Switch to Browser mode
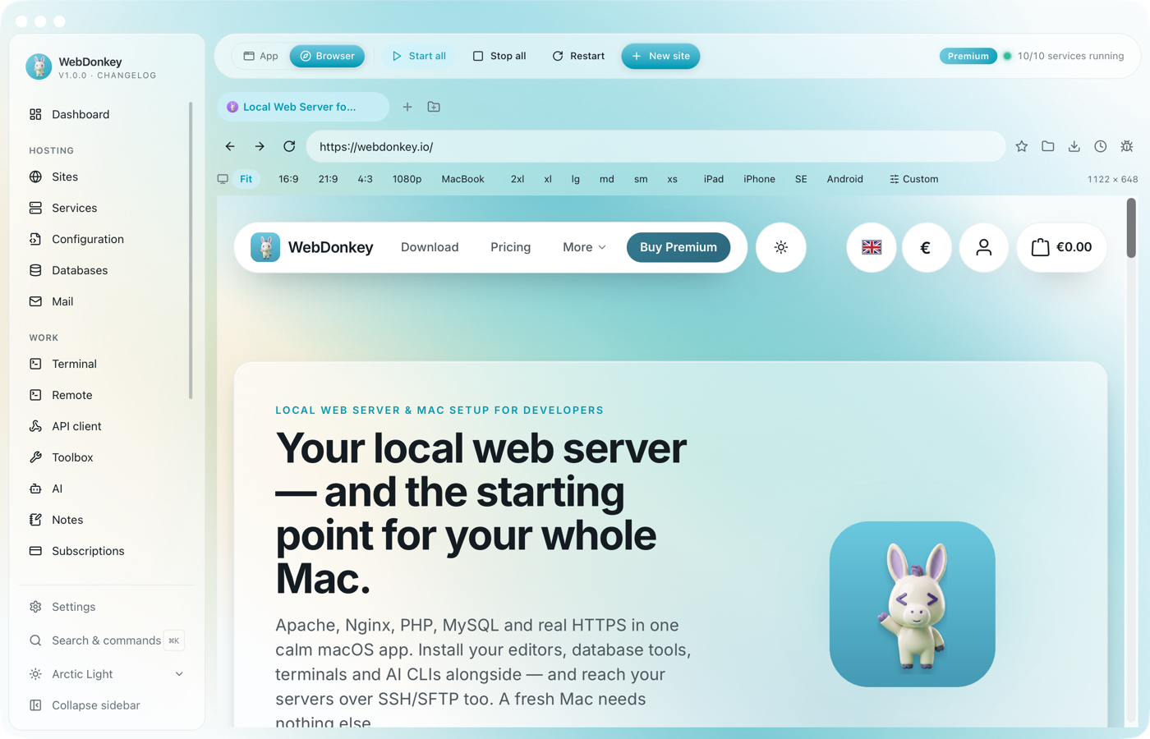The height and width of the screenshot is (739, 1150). point(327,56)
